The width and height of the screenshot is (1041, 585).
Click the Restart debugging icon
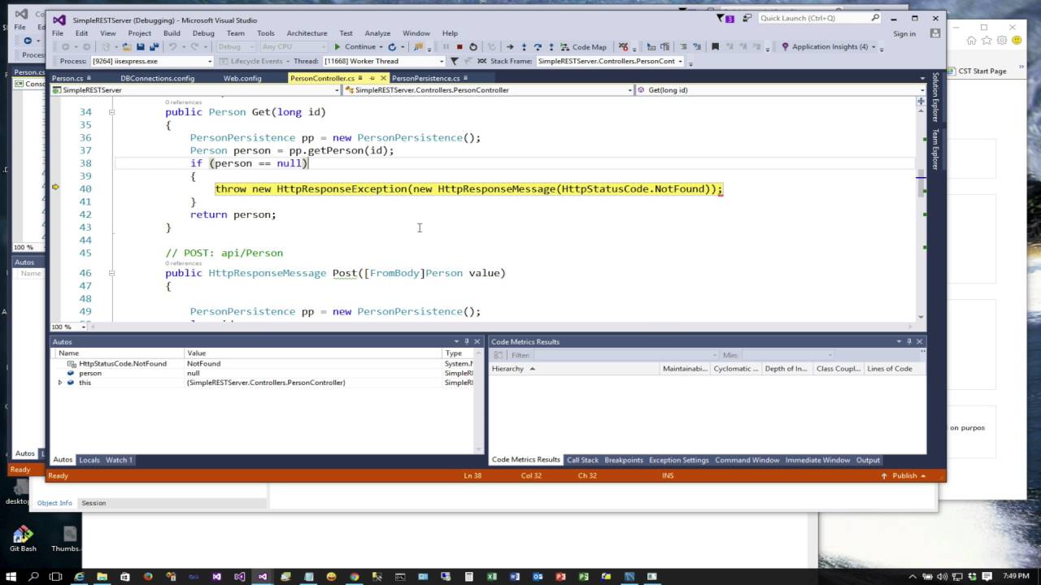pyautogui.click(x=473, y=46)
